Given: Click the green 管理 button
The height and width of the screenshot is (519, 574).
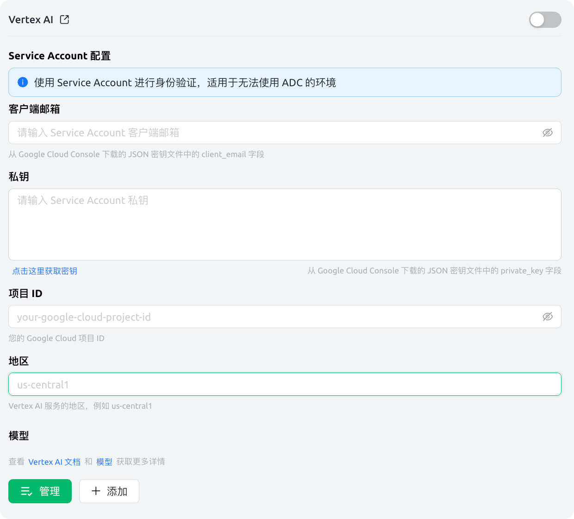Looking at the screenshot, I should (x=40, y=491).
